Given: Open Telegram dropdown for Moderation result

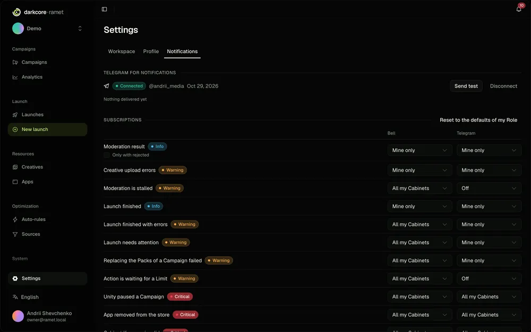Looking at the screenshot, I should pos(489,150).
